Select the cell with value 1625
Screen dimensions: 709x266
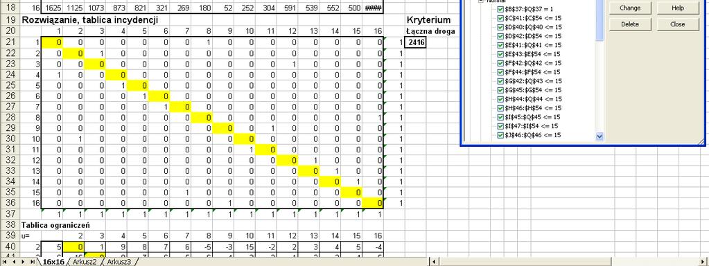coord(52,8)
